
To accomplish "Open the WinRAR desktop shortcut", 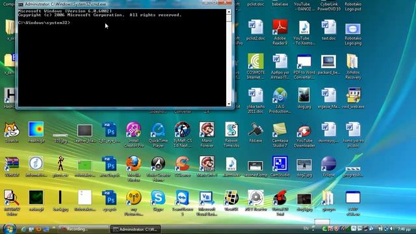I will (x=12, y=166).
